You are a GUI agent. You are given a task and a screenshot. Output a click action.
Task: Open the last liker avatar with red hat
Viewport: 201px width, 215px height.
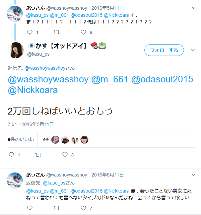84,140
